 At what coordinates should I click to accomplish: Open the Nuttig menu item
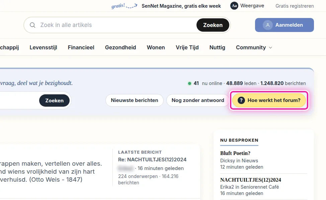(x=217, y=47)
